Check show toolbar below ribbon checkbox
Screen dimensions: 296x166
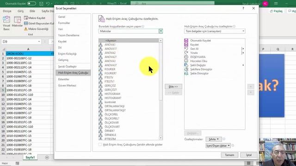100,144
